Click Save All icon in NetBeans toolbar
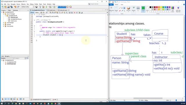186x105 pixels. pos(12,7)
